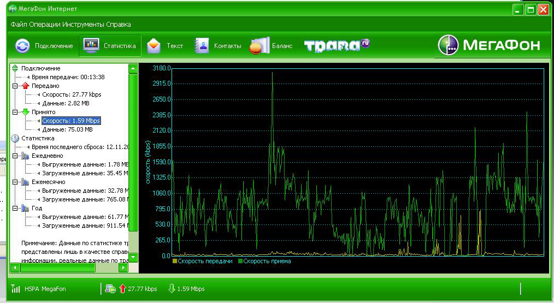554x303 pixels.
Task: Click the coins Баланс icon
Action: pos(260,46)
